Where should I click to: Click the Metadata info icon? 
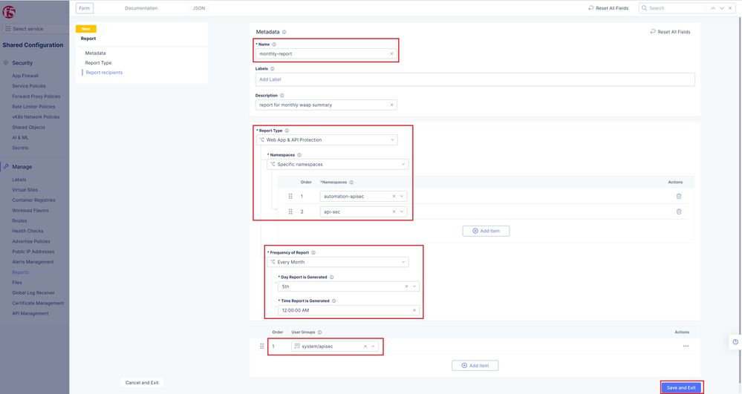point(284,32)
